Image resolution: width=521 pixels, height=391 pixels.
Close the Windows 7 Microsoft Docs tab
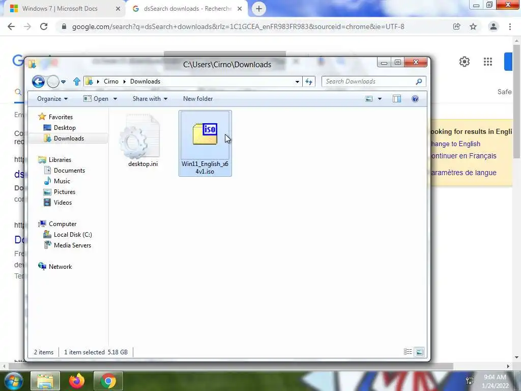tap(118, 9)
